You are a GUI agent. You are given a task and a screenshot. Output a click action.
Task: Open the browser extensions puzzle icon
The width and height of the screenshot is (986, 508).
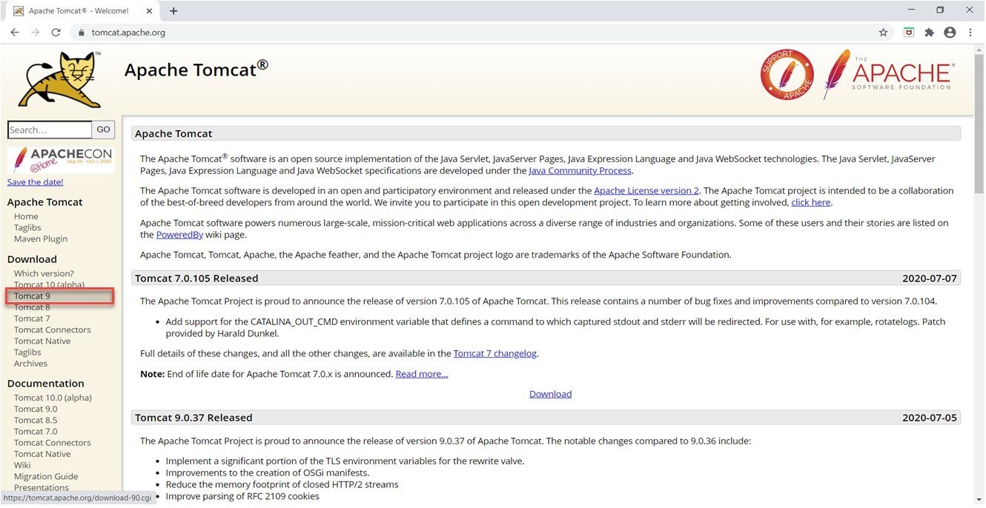click(x=929, y=32)
